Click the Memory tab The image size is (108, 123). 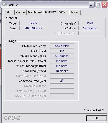pos(50,12)
